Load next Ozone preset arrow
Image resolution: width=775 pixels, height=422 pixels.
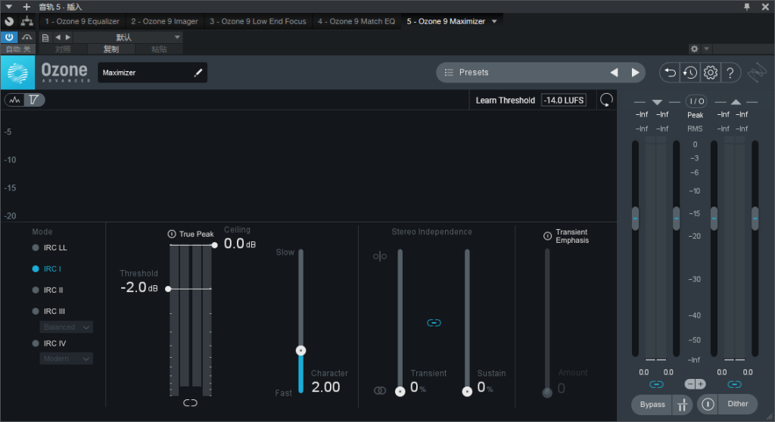(x=635, y=73)
